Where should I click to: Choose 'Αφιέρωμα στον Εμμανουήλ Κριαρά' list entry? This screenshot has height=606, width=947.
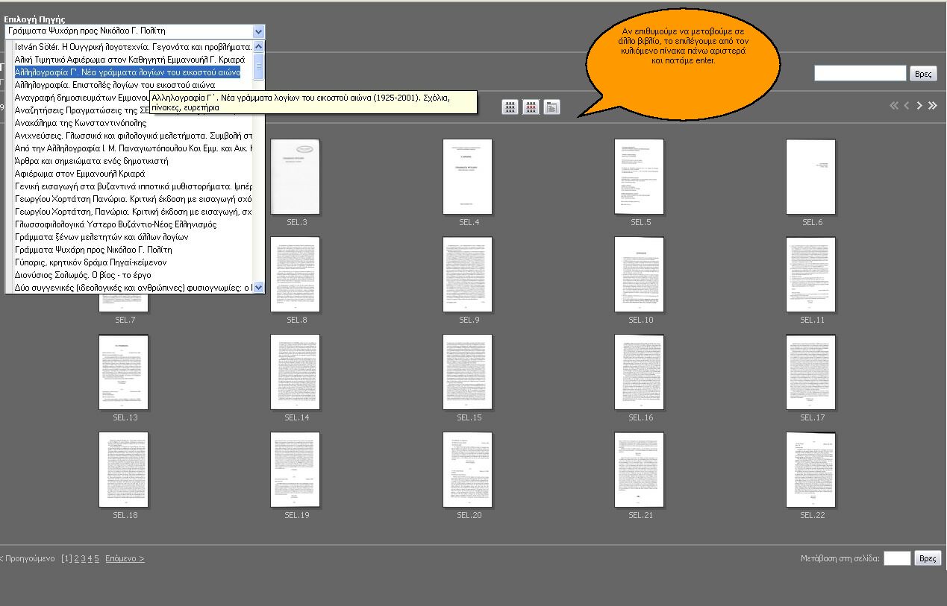click(x=79, y=174)
